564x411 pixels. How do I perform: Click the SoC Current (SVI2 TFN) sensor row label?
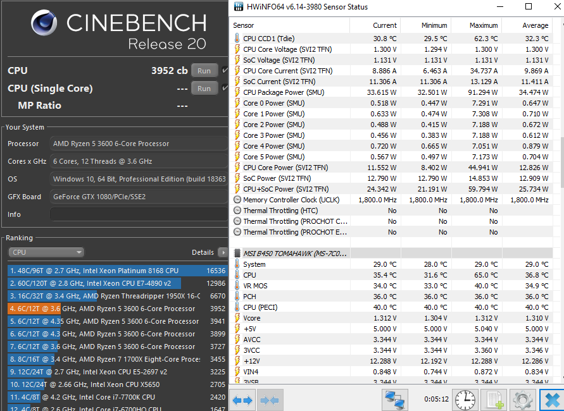click(279, 82)
